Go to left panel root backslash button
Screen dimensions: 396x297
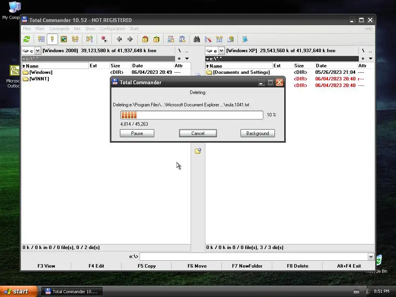(179, 51)
